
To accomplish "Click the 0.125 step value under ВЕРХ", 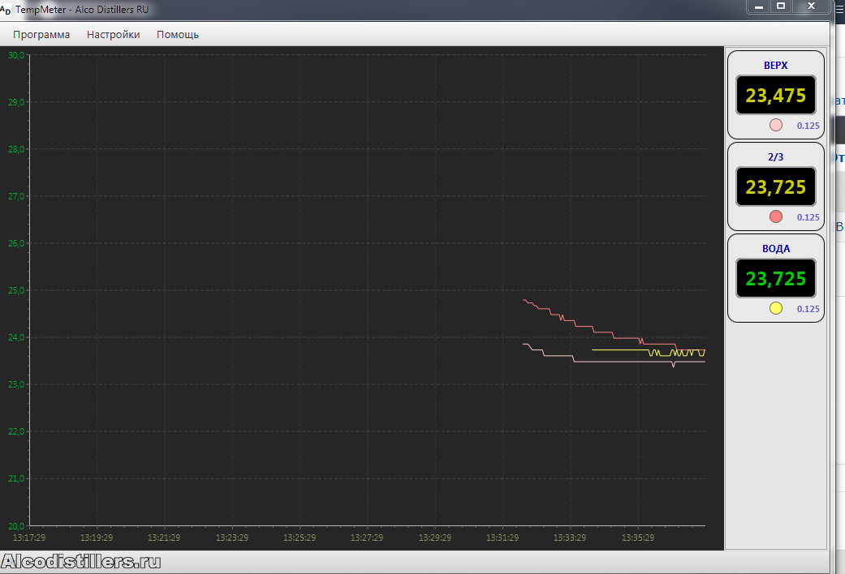I will tap(808, 126).
